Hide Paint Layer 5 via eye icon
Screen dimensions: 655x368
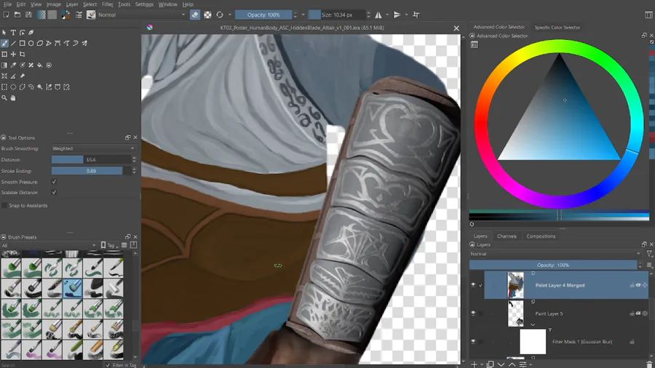click(473, 313)
